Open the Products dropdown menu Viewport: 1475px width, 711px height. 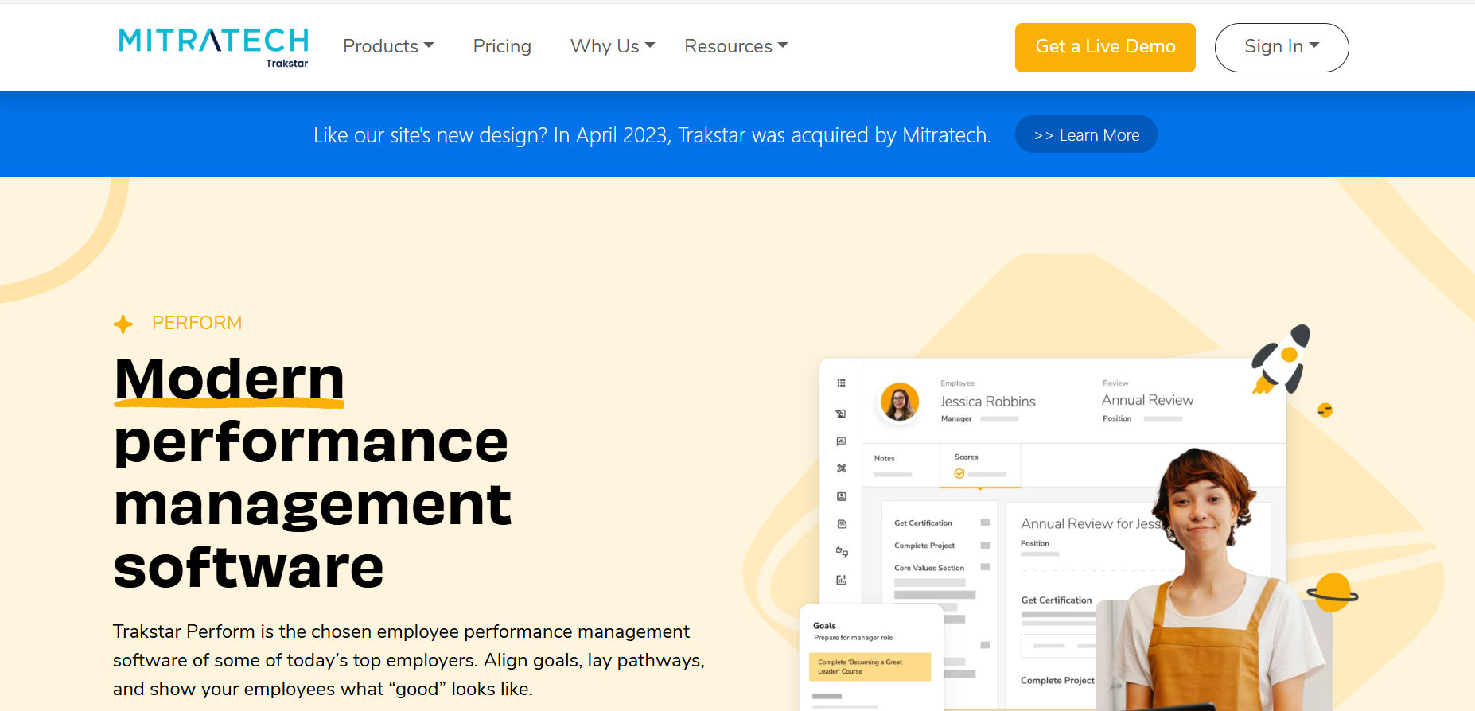388,46
